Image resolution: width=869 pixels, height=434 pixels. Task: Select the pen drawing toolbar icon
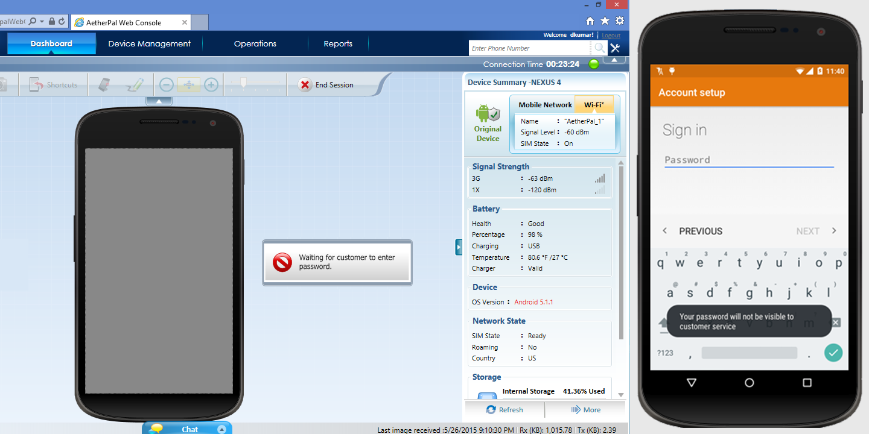point(135,85)
